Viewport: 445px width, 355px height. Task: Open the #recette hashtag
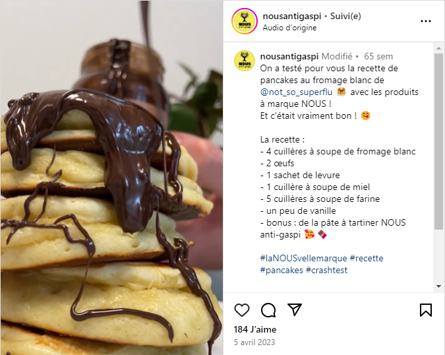tap(367, 258)
